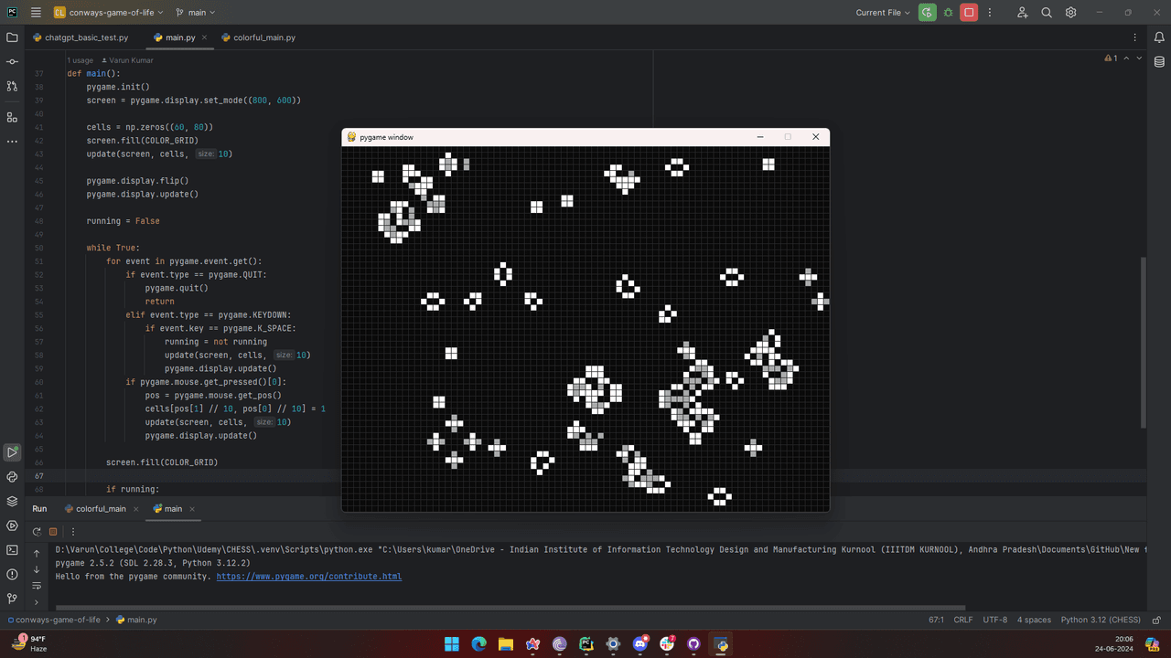This screenshot has height=658, width=1171.
Task: Open the Database tool window
Action: click(1160, 62)
